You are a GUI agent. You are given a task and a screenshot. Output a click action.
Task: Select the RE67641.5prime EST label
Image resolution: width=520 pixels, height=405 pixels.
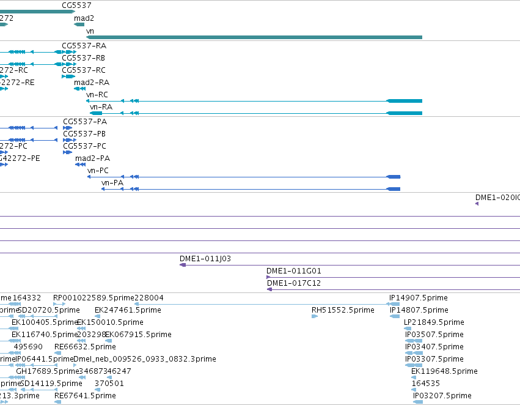pos(85,396)
